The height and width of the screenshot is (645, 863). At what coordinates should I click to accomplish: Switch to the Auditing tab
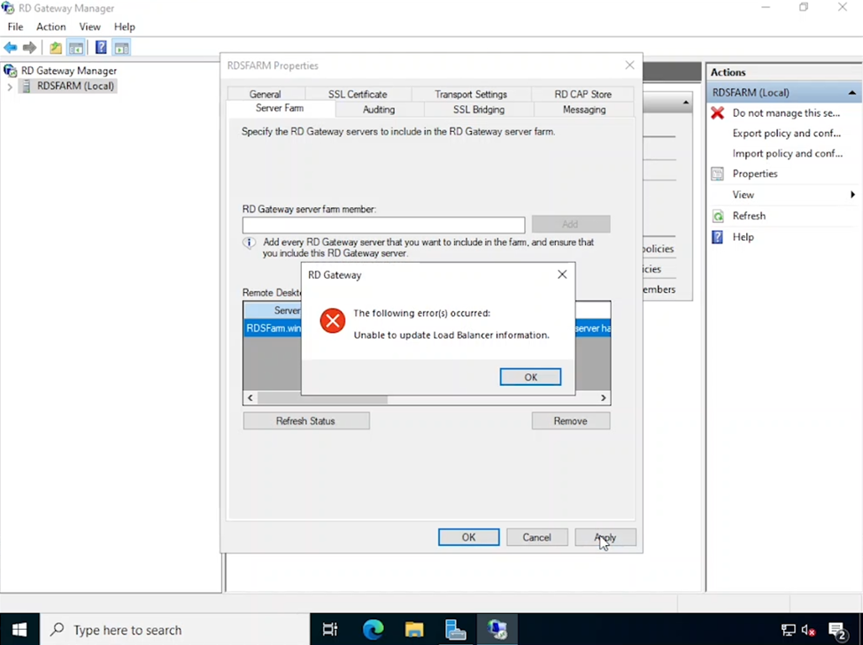point(378,109)
